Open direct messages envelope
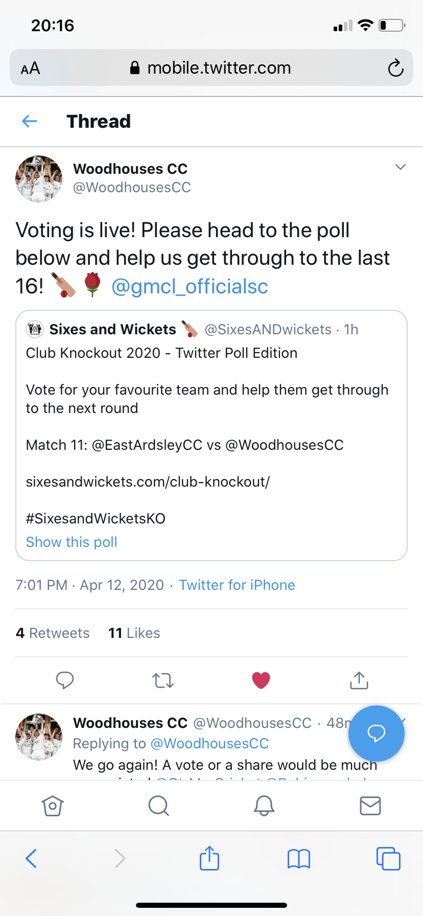The width and height of the screenshot is (423, 916). 370,806
